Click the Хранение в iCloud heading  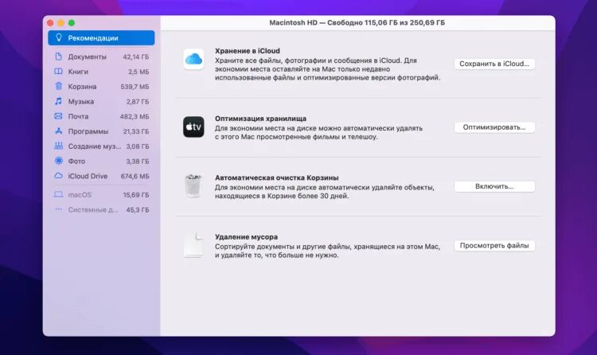pyautogui.click(x=247, y=51)
